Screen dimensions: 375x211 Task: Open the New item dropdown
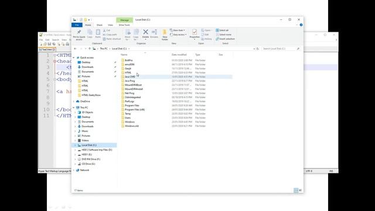[177, 30]
